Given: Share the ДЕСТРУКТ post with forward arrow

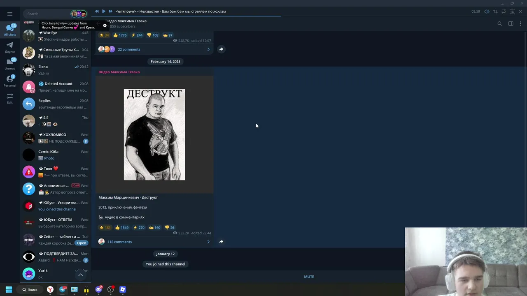Looking at the screenshot, I should coord(221,242).
